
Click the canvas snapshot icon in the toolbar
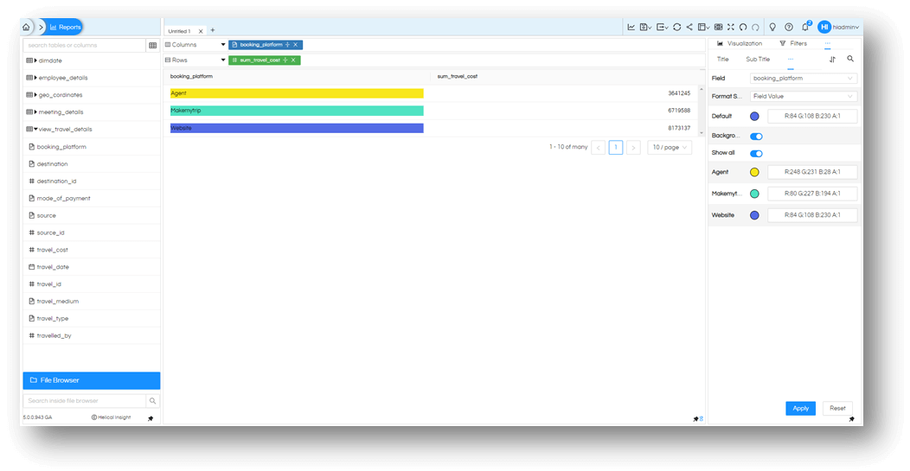[x=719, y=28]
